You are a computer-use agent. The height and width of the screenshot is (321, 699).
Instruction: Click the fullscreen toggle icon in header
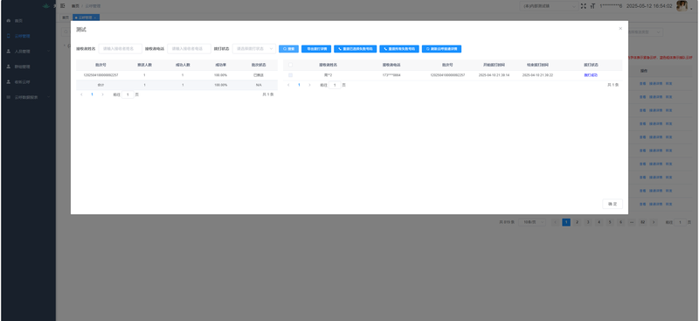[584, 6]
